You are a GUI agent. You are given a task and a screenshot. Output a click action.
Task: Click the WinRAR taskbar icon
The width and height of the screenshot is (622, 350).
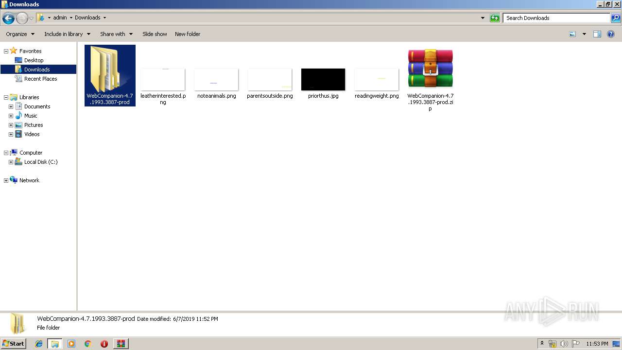[x=121, y=344]
